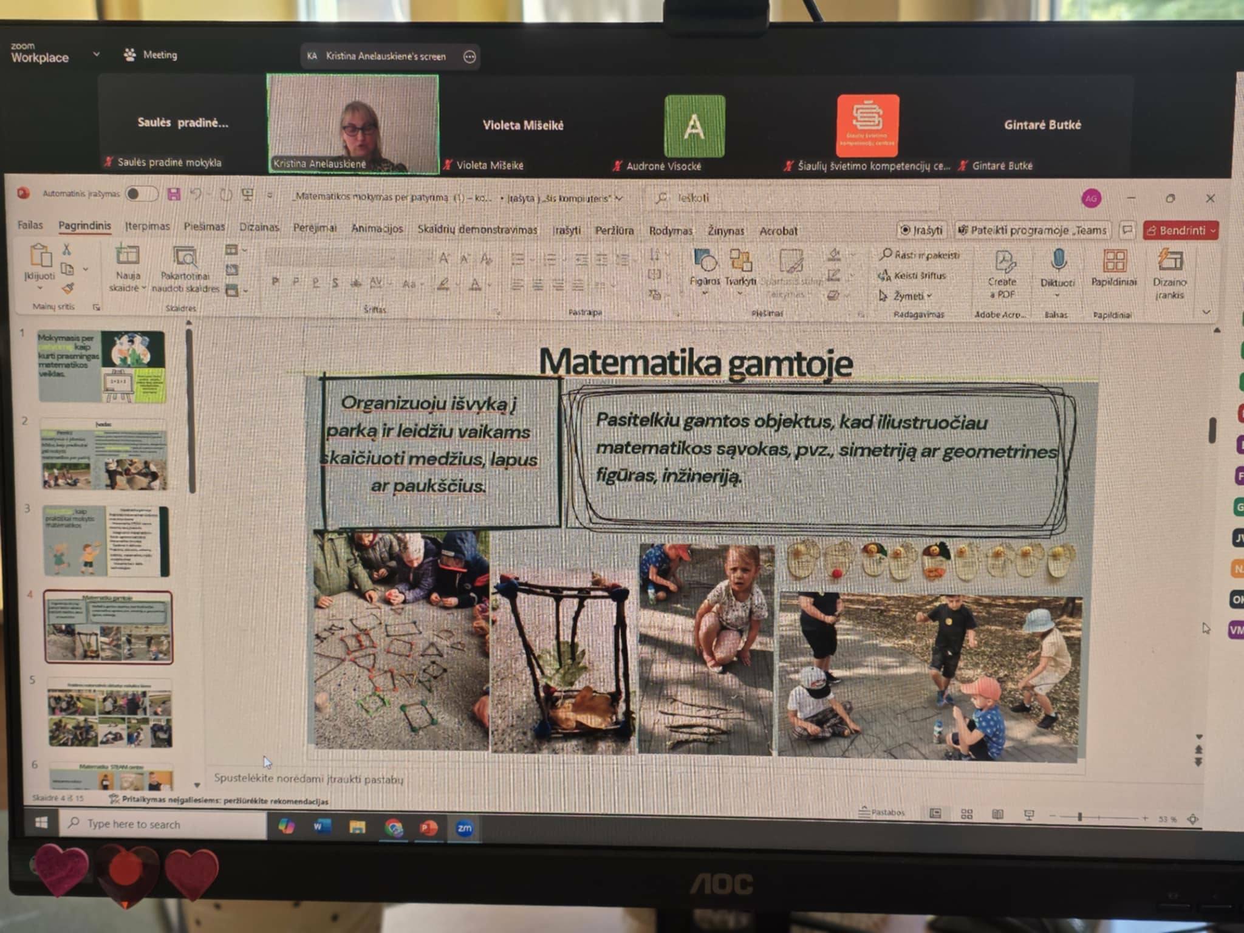Click the Save floppy disk icon
The height and width of the screenshot is (933, 1244).
click(174, 194)
